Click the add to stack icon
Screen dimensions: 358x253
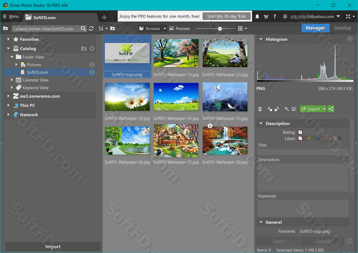tap(294, 109)
